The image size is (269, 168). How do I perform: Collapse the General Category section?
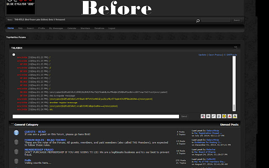tap(12, 124)
